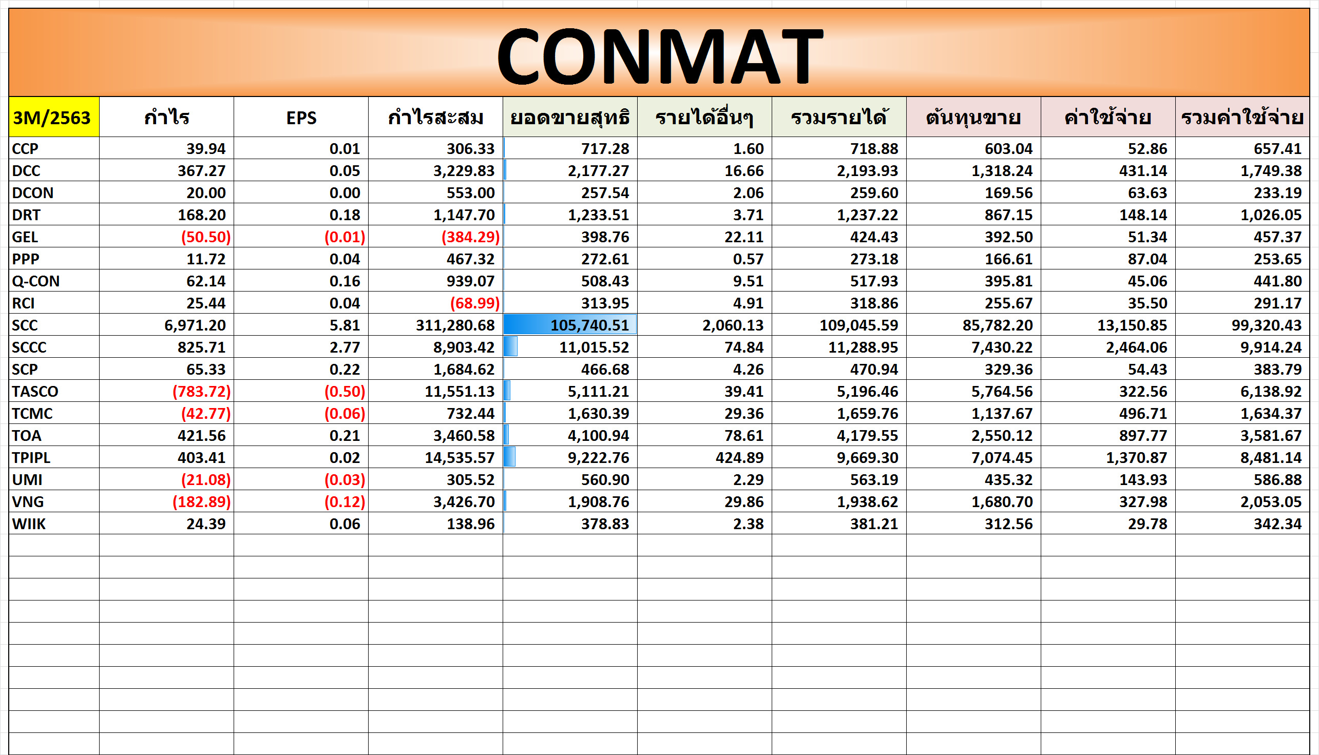
Task: Select the yellow 3M/2563 header cell
Action: tap(53, 118)
